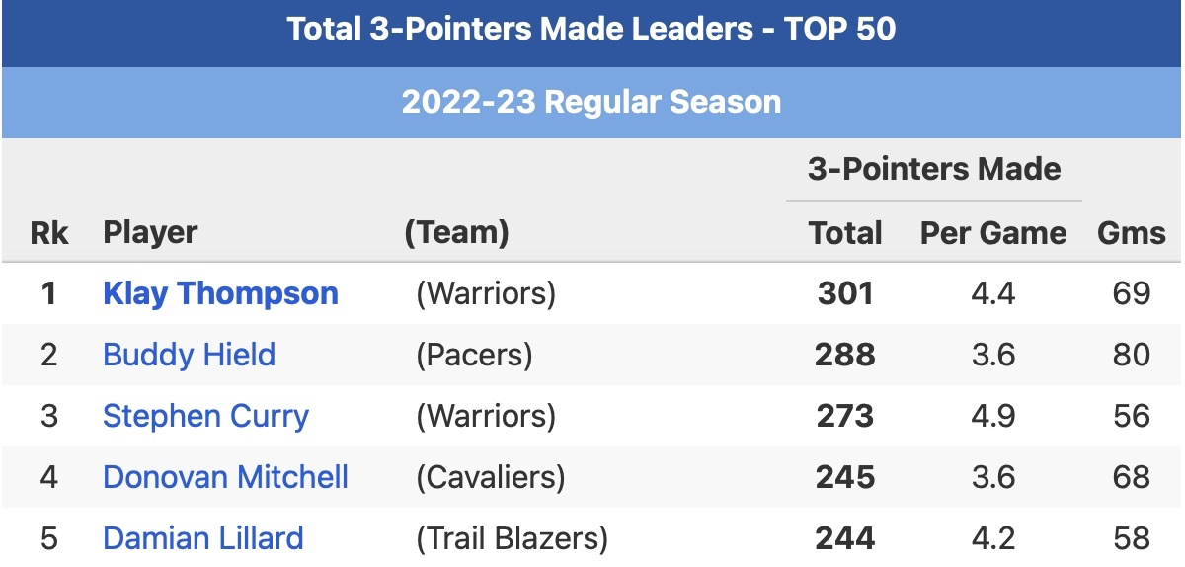1185x567 pixels.
Task: Click the Total column header
Action: [x=844, y=233]
